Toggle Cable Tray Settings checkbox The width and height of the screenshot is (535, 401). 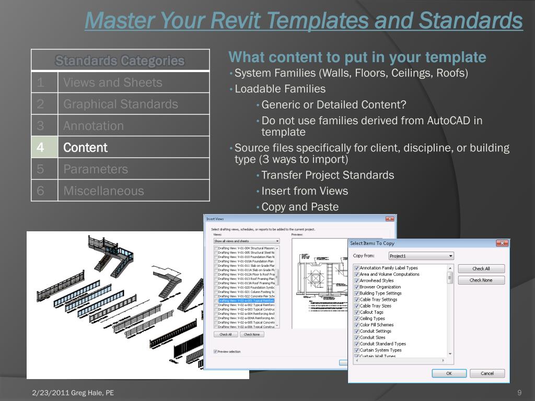[356, 300]
